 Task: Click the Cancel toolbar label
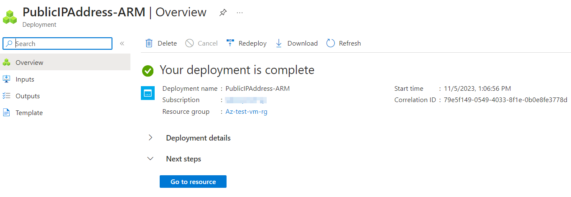(208, 43)
